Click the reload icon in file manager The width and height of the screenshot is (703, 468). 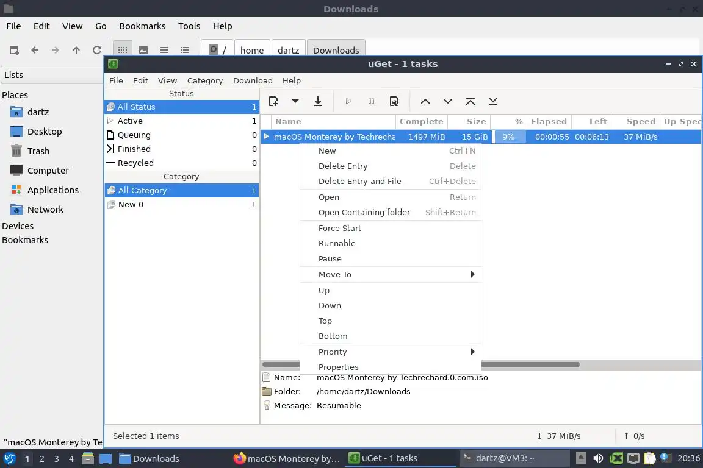[97, 50]
